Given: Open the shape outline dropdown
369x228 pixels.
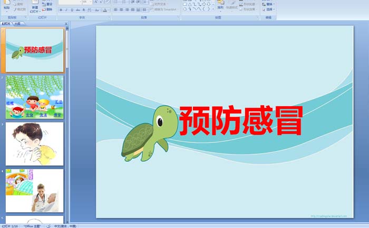Looking at the screenshot, I should coord(248,4).
